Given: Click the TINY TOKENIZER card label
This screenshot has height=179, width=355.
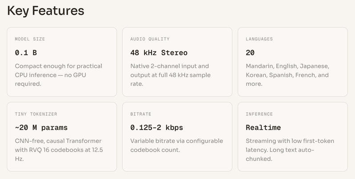Looking at the screenshot, I should [x=36, y=114].
